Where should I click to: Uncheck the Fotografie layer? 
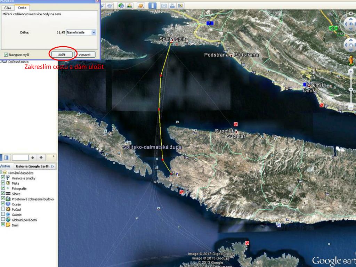point(3,188)
